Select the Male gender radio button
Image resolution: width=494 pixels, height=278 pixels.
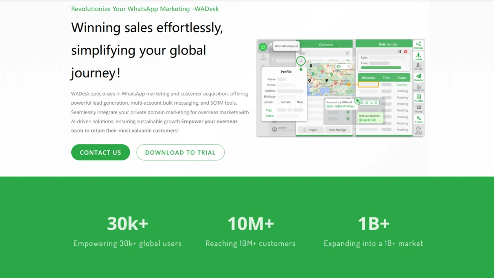[294, 102]
